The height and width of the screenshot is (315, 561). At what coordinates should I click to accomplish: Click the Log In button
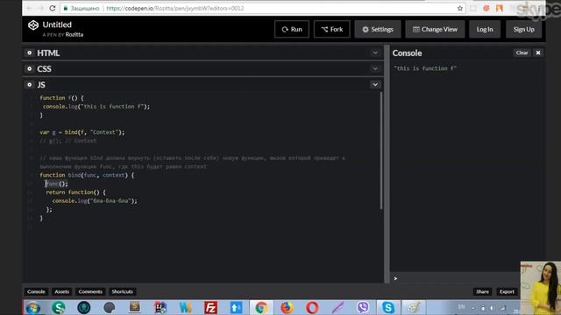click(x=485, y=29)
